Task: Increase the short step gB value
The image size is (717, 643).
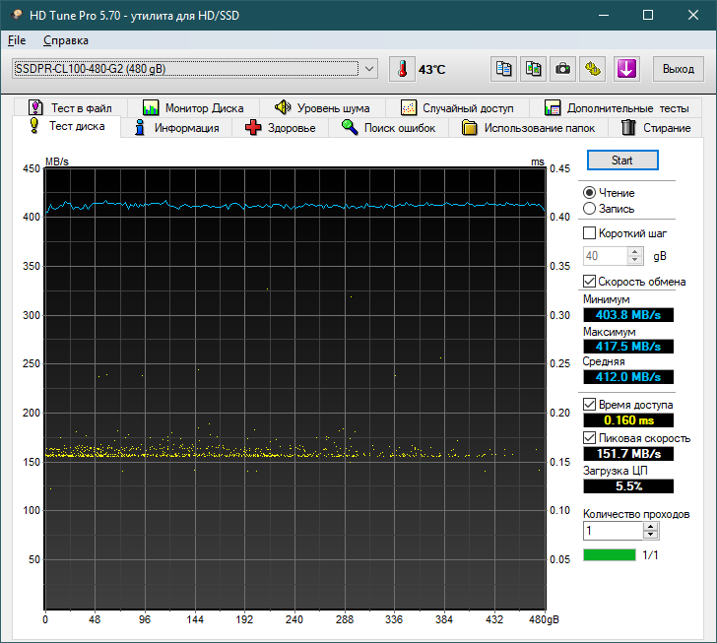Action: (x=634, y=252)
